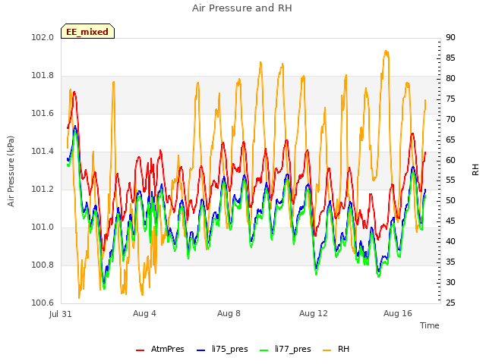Click the 101.0 pressure tick label
The width and height of the screenshot is (486, 364).
(x=43, y=227)
